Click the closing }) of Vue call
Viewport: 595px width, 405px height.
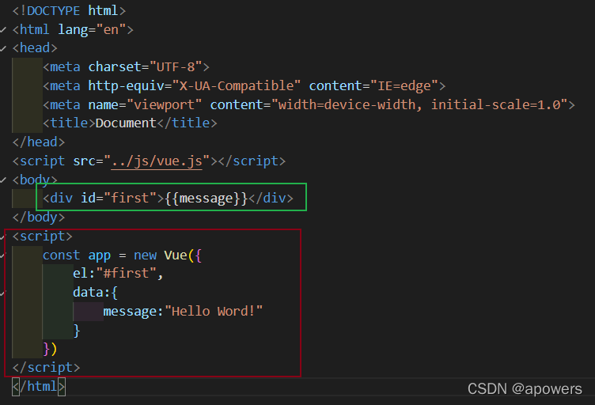[x=50, y=349]
